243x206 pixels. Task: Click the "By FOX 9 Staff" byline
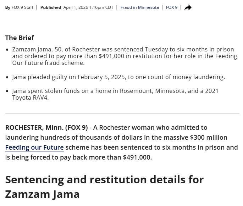[19, 7]
